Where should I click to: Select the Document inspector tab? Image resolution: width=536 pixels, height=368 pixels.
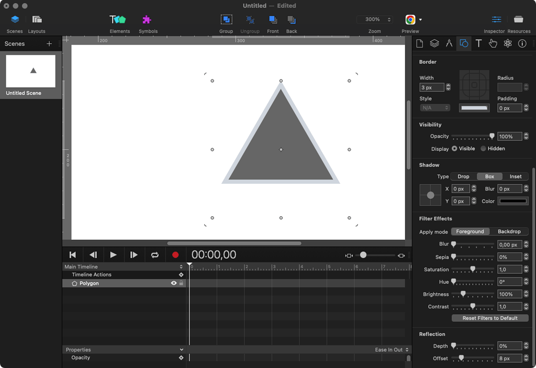point(419,43)
